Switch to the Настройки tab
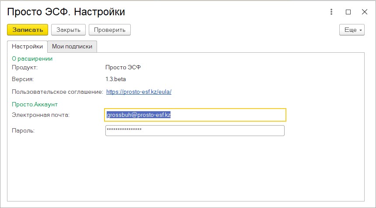376x208 pixels. [28, 46]
